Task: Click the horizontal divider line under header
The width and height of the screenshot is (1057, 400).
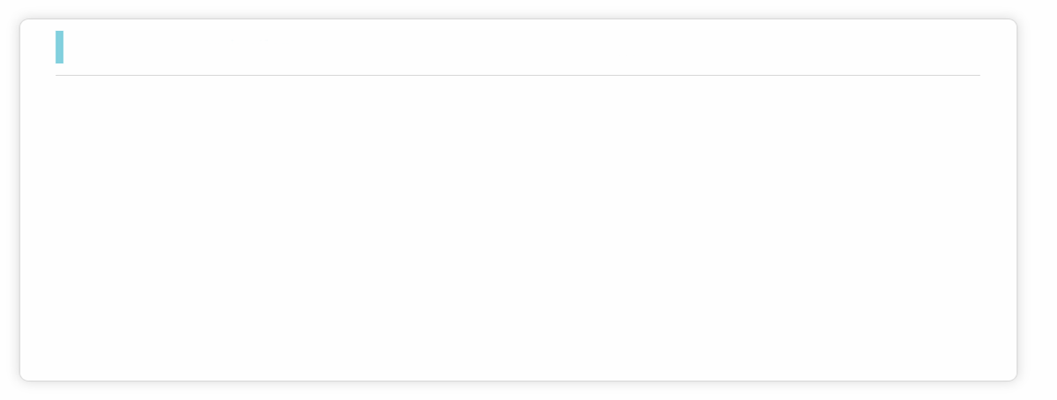Action: pos(518,75)
